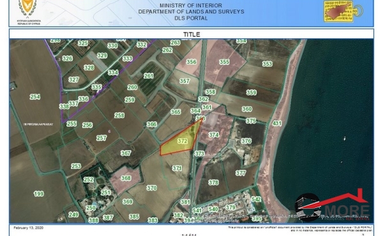Click parcel label 359

point(252,92)
